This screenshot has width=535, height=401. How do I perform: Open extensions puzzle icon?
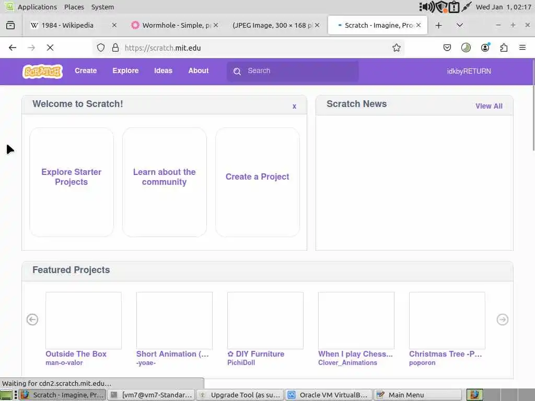click(504, 48)
